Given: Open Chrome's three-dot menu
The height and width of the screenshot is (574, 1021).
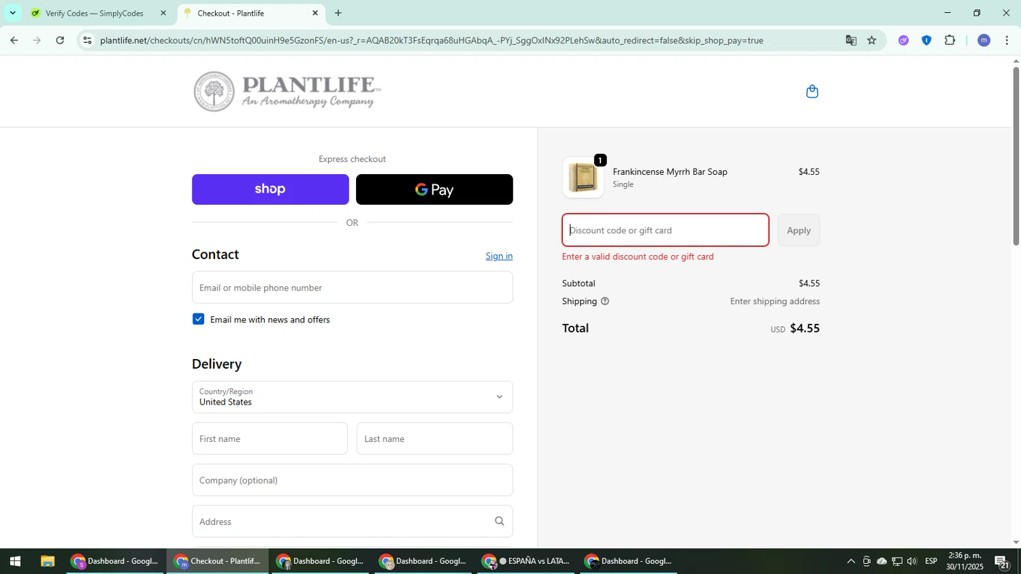Looking at the screenshot, I should [1007, 40].
